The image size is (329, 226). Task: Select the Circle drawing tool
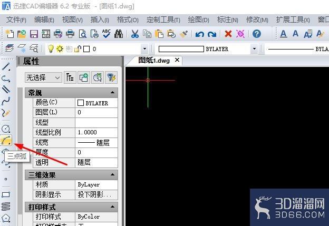pos(6,129)
